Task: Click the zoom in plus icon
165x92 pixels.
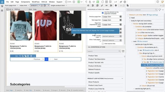Action: [74, 2]
